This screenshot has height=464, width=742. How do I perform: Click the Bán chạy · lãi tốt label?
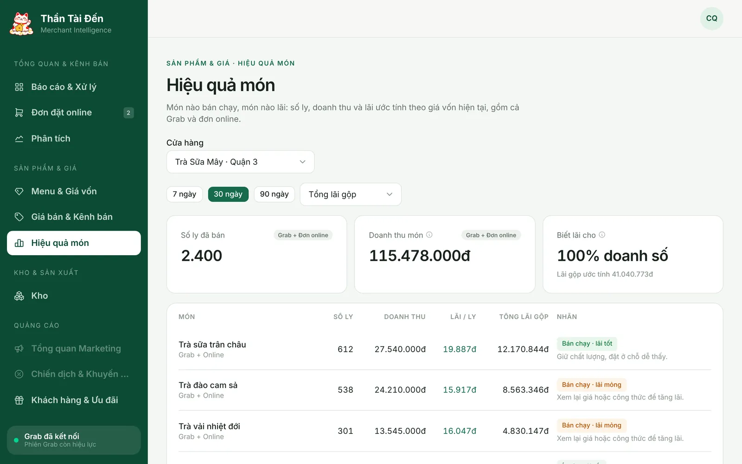[x=587, y=344]
